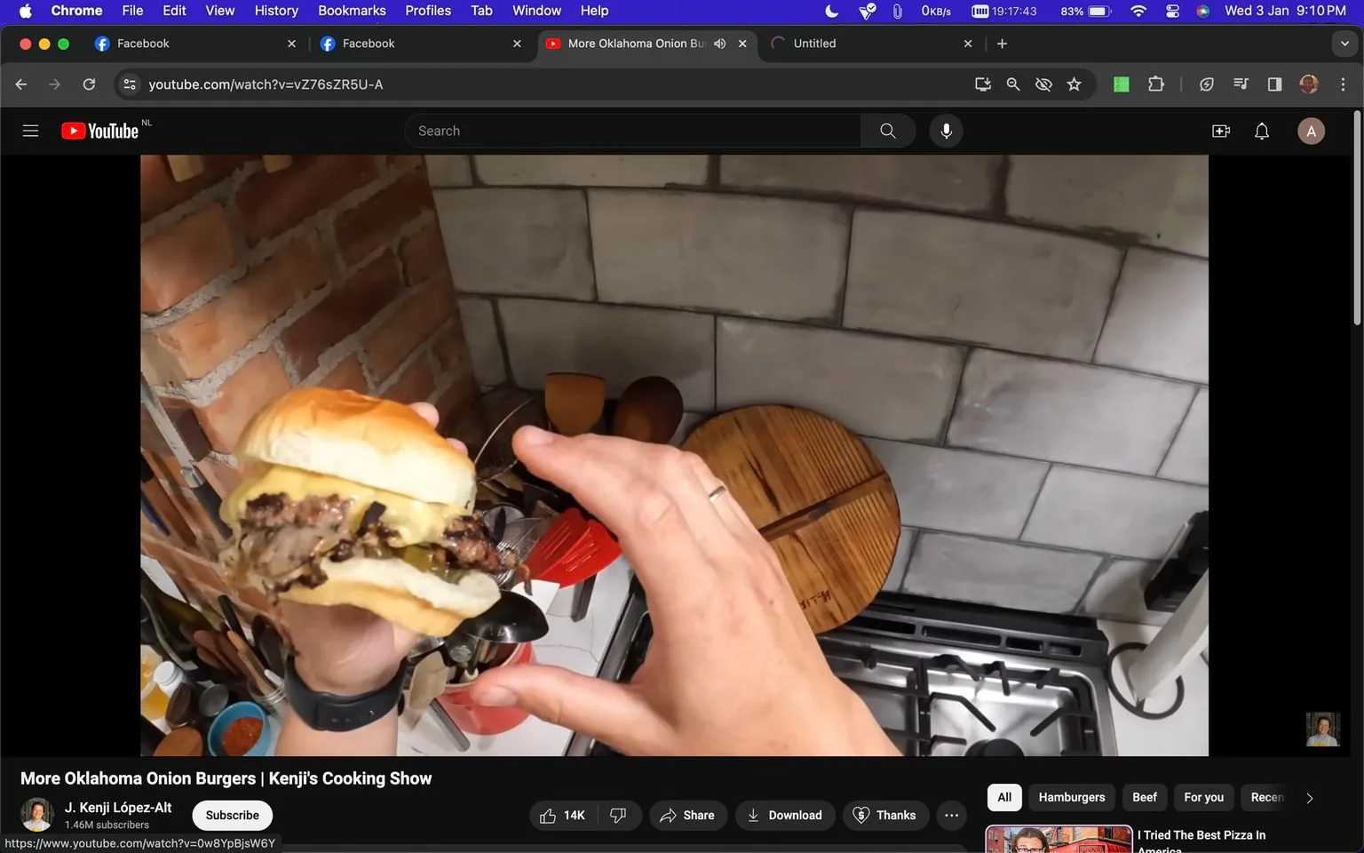Click the Thanks button
The width and height of the screenshot is (1364, 853).
coord(885,815)
